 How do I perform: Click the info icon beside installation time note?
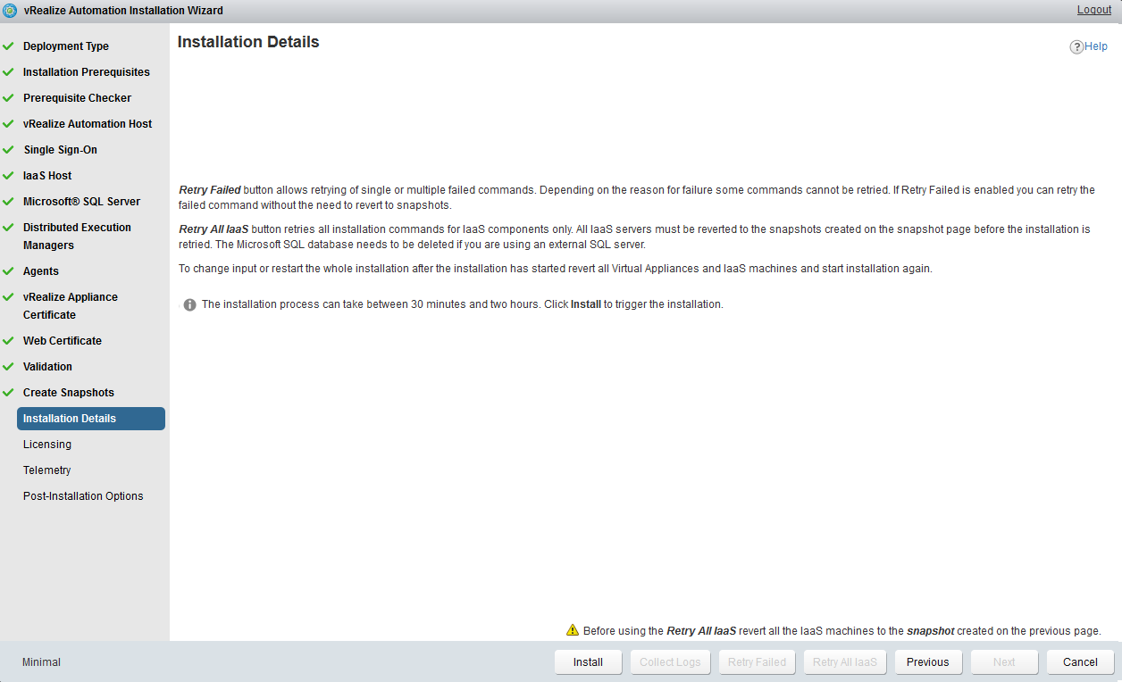(189, 305)
